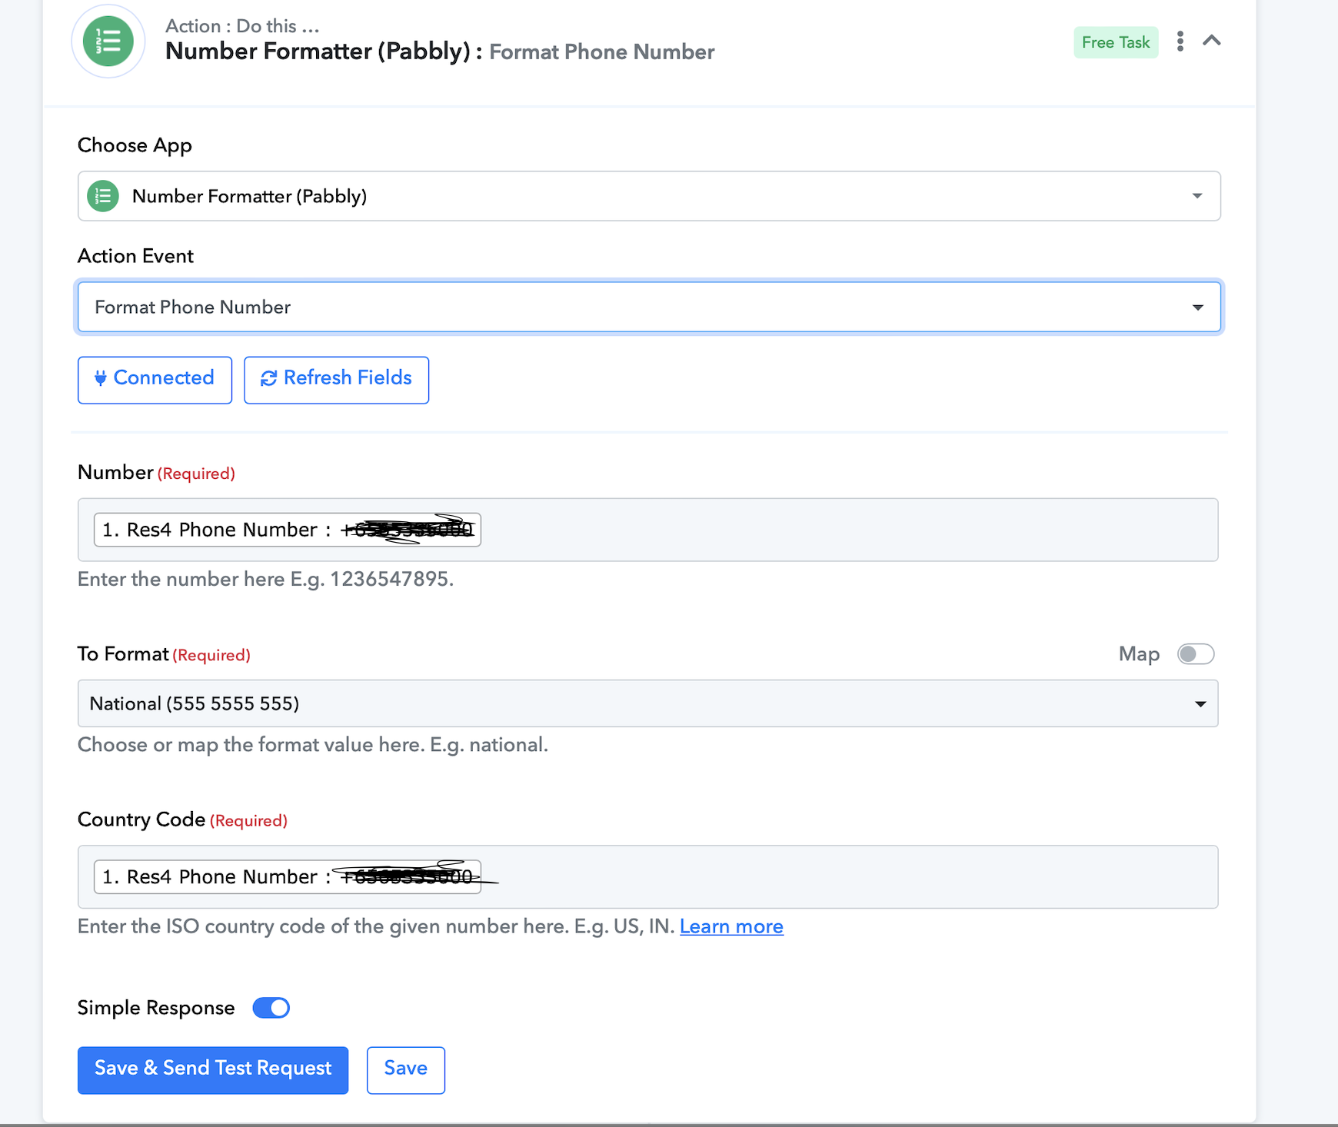Select the Res4 Phone Number tag in Number field
This screenshot has height=1127, width=1338.
tap(288, 530)
